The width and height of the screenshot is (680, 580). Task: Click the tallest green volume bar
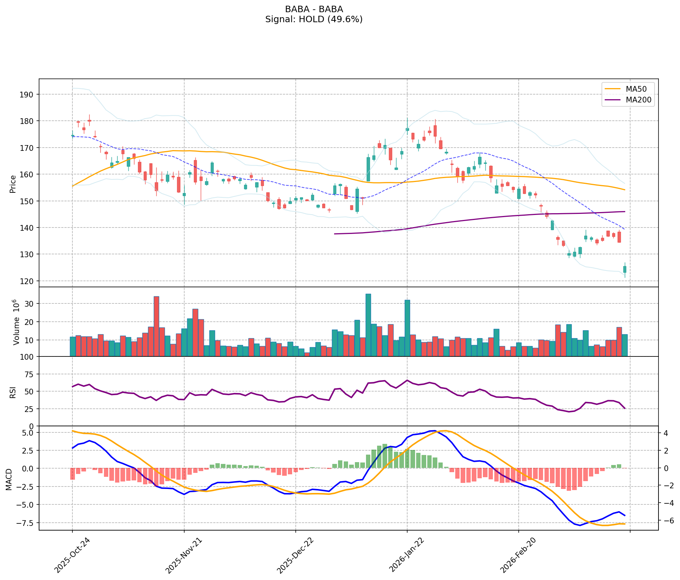368,325
